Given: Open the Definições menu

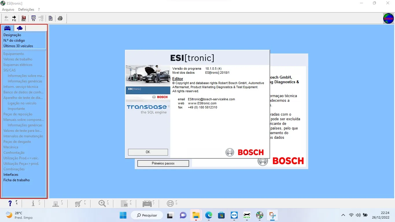Looking at the screenshot, I should (26, 10).
